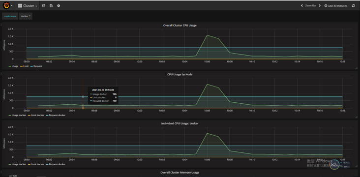Click hovered Request docker data point at 09:55
The height and width of the screenshot is (177, 360).
[83, 97]
